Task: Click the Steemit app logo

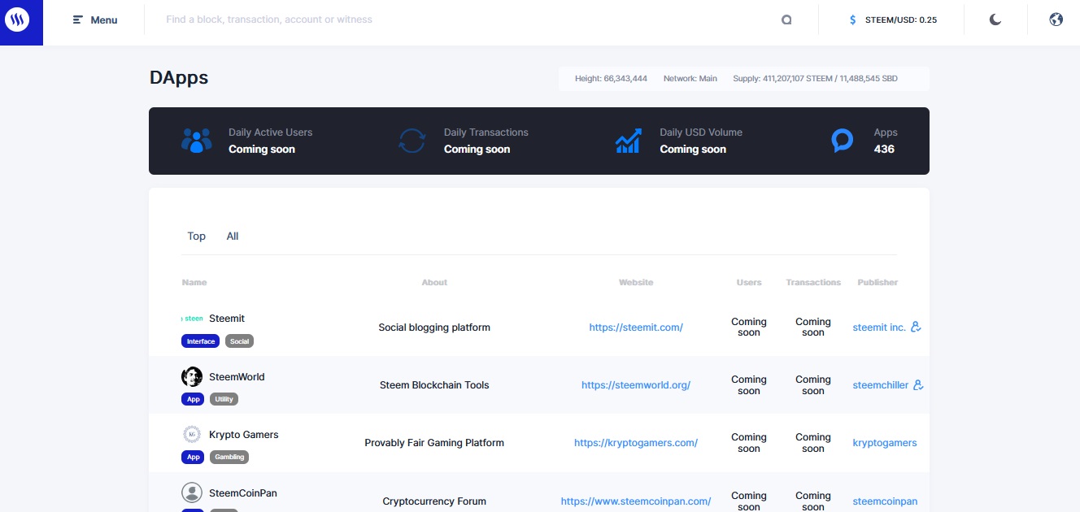Action: coord(192,319)
